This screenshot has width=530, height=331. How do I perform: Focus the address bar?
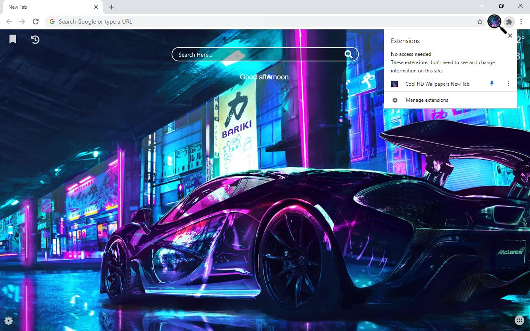point(265,22)
